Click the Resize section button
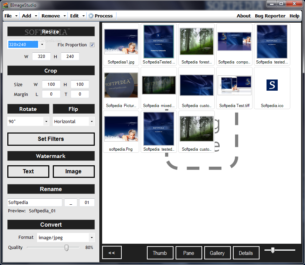Image resolution: width=305 pixels, height=265 pixels. click(51, 32)
